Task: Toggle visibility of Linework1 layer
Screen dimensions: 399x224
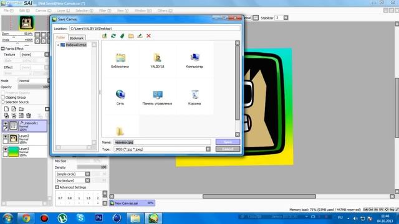Action: [6, 123]
